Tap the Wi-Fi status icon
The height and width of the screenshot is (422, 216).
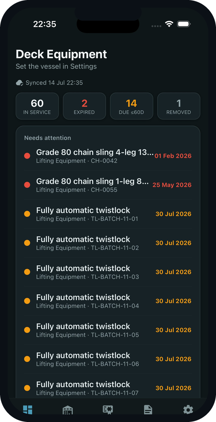coord(169,24)
